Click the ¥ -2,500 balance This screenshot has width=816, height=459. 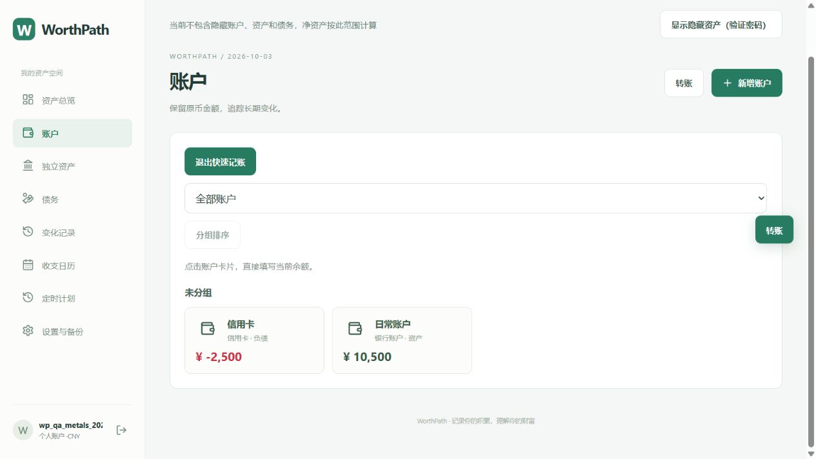point(219,357)
